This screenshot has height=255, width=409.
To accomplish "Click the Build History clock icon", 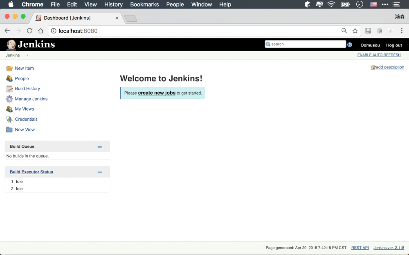I will pyautogui.click(x=9, y=89).
